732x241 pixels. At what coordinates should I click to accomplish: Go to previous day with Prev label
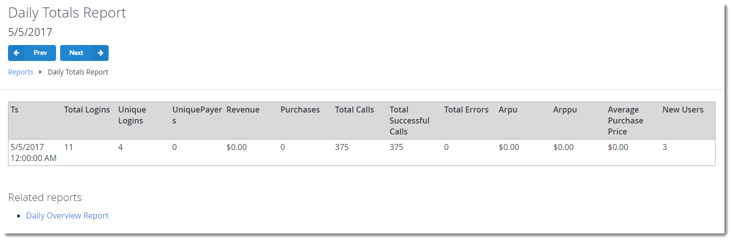pyautogui.click(x=40, y=53)
